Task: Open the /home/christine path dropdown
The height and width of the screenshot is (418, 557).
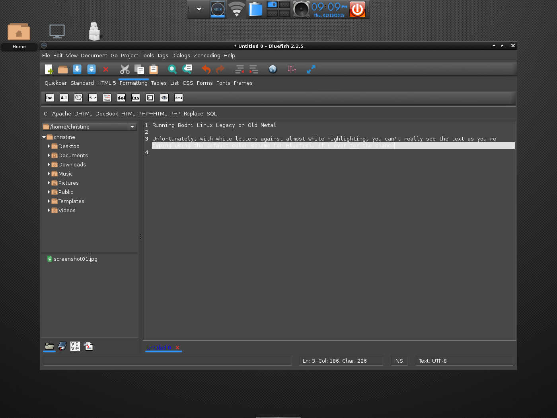Action: pyautogui.click(x=132, y=127)
